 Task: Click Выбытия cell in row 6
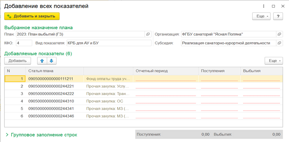pos(262,116)
